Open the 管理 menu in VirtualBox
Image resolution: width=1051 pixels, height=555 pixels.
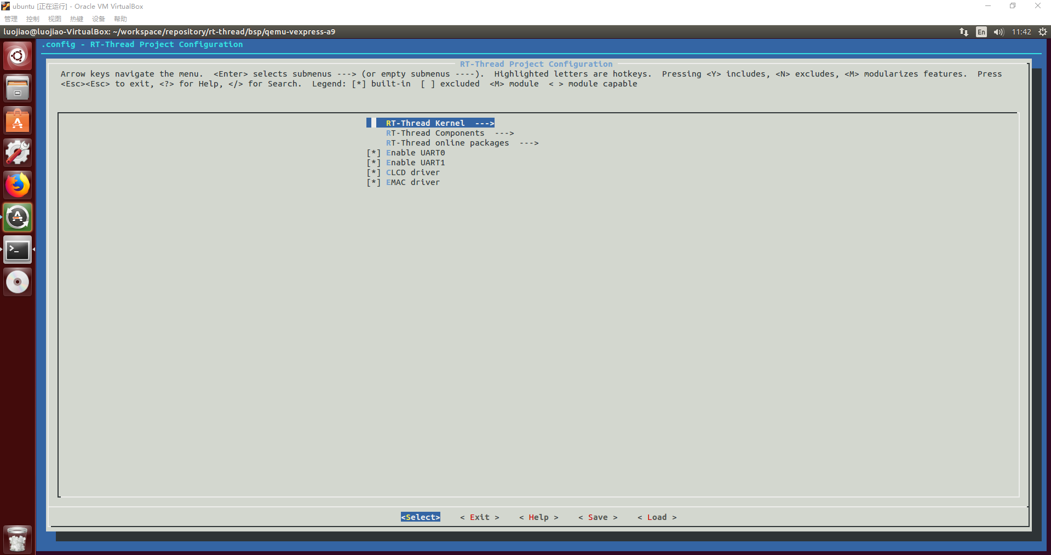[11, 19]
